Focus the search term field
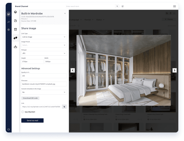Screen dimensions: 184x141 click(90, 6)
